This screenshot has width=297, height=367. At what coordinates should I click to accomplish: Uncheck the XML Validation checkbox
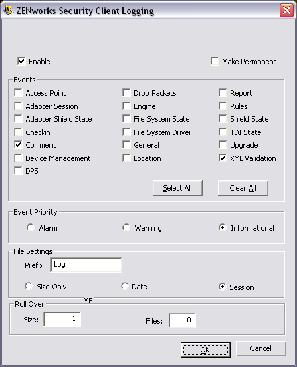tap(223, 158)
